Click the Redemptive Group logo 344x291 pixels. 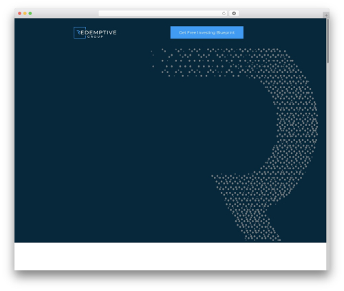(x=95, y=32)
